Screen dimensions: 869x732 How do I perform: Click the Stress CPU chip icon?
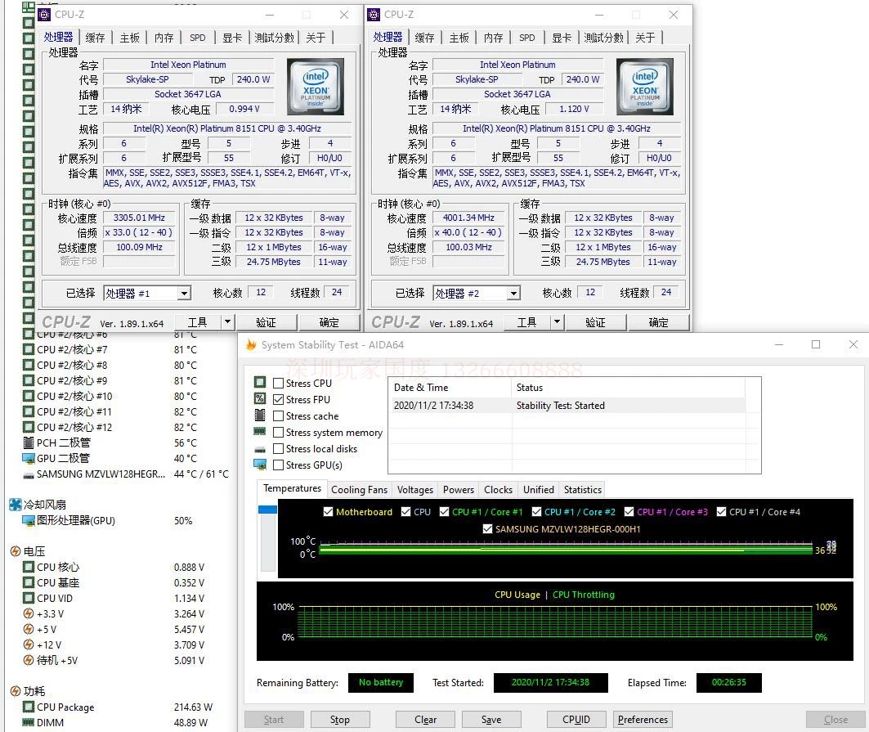(x=260, y=383)
